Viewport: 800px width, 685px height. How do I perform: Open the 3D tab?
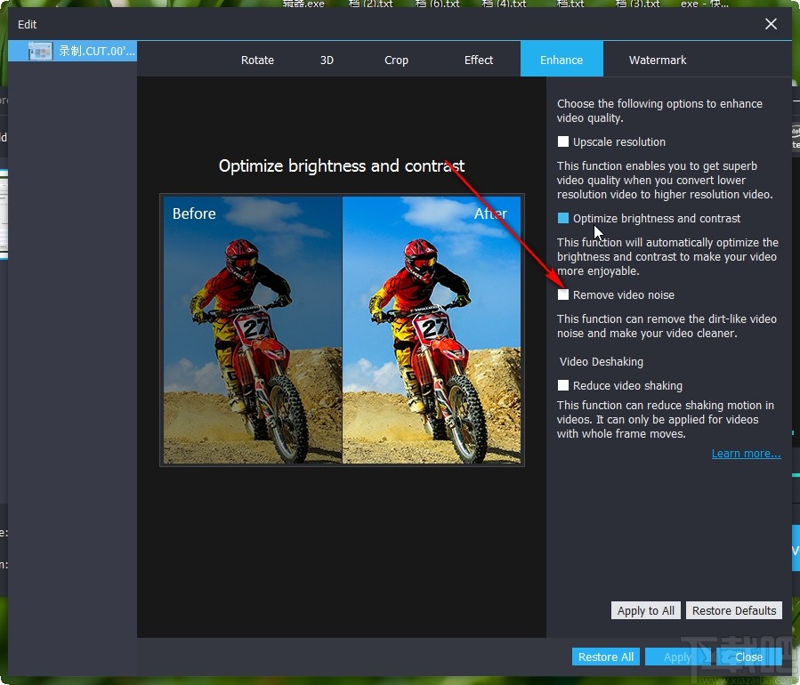tap(327, 60)
